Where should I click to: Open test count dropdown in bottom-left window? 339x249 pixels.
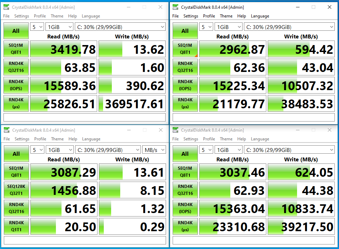pos(37,150)
